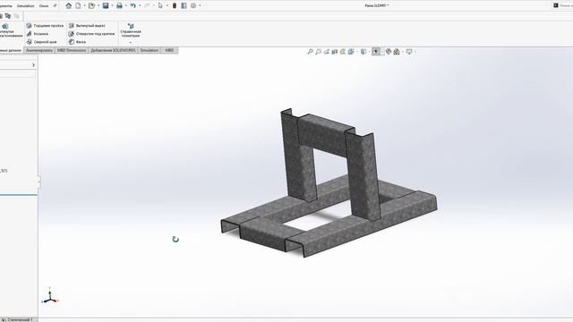Click the Вытянутый вырез (Extruded cut) tool
573x322 pixels.
coord(87,26)
